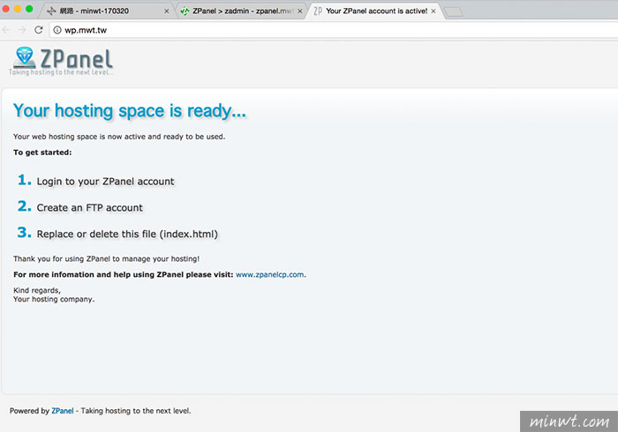Click the wp.mwt.tw address bar

(334, 30)
